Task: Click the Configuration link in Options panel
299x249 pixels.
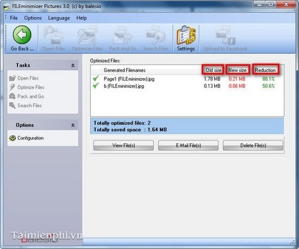Action: 30,138
